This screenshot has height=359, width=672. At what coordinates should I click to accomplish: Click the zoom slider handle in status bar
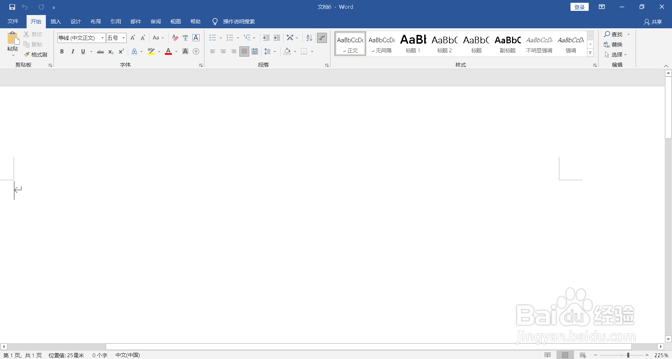(x=628, y=355)
